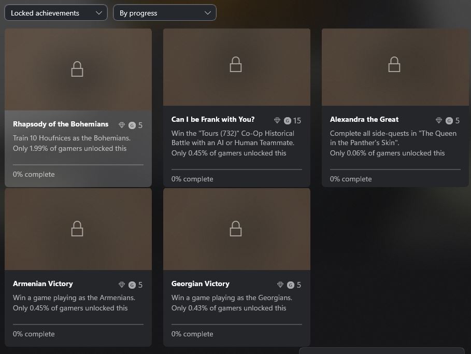The image size is (471, 354).
Task: Select the Can I be Frank with You? description text
Action: coord(233,138)
